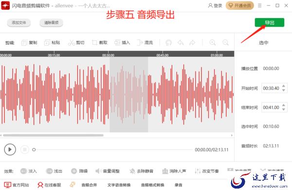Apply the Fade In (淡入) effect
This screenshot has height=190, width=292.
click(29, 171)
